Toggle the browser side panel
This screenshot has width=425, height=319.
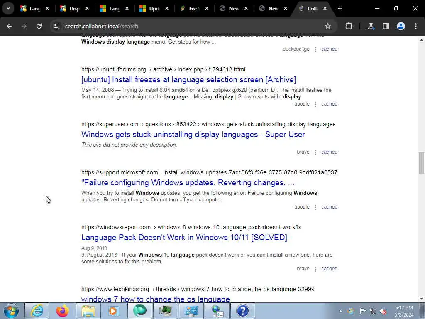click(386, 26)
